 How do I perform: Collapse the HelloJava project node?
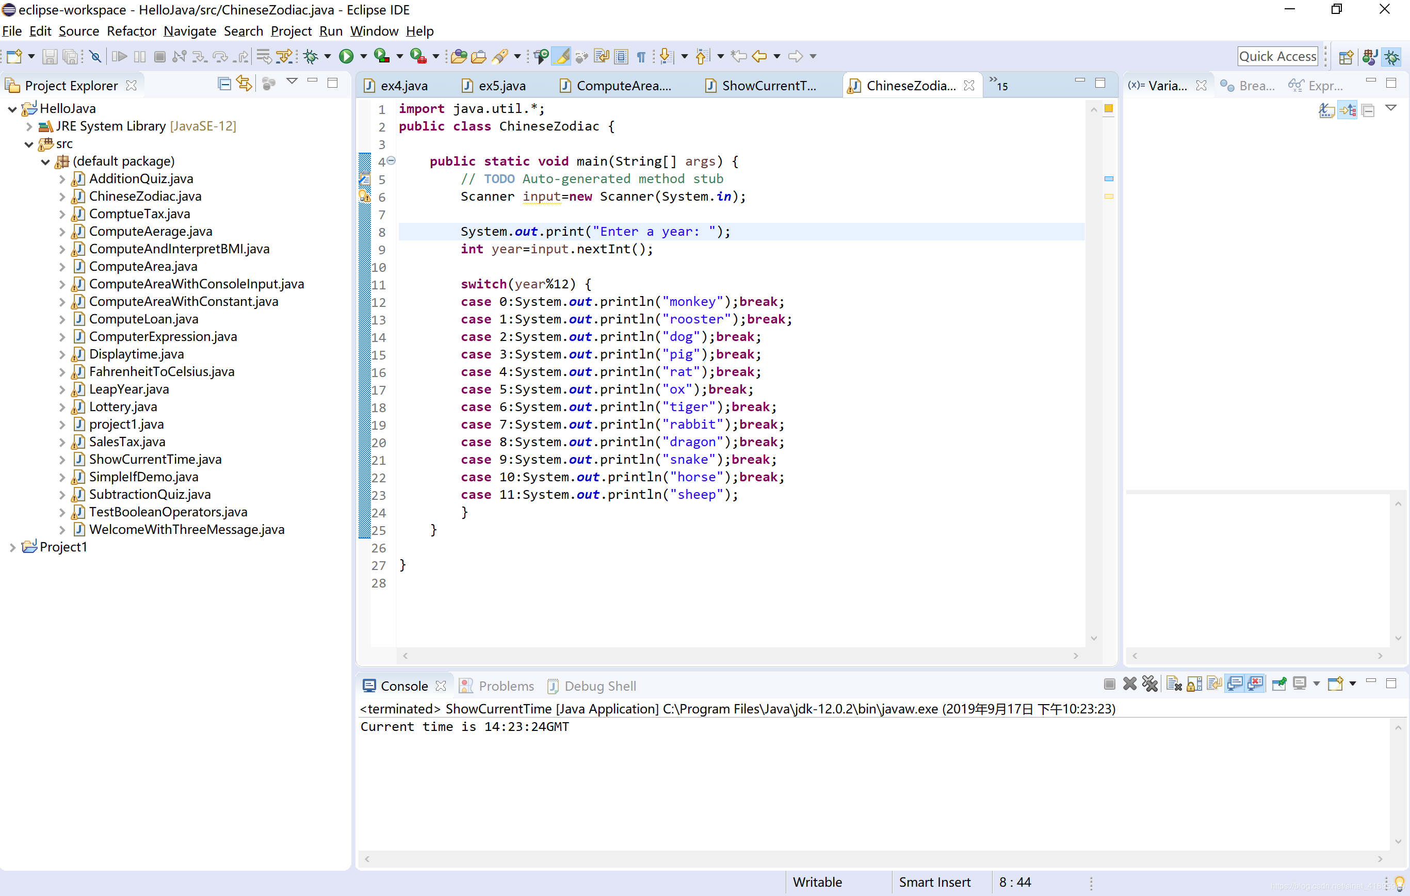[x=12, y=109]
